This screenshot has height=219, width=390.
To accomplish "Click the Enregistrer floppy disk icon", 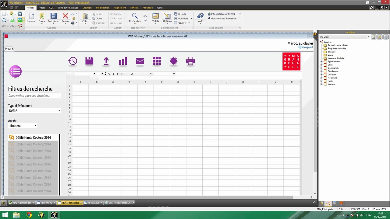I will [x=54, y=16].
